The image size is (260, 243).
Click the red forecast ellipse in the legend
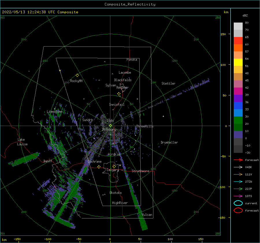pyautogui.click(x=238, y=210)
